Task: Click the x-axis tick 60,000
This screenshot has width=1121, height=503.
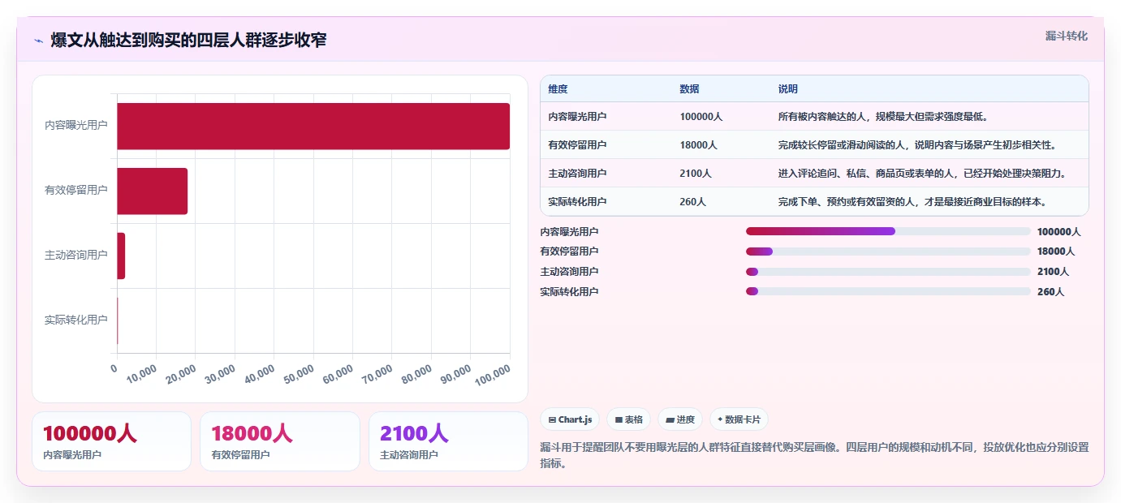Action: (x=337, y=373)
